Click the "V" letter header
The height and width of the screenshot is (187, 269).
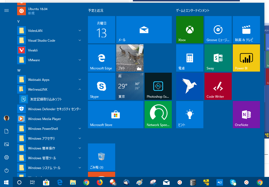click(x=18, y=22)
